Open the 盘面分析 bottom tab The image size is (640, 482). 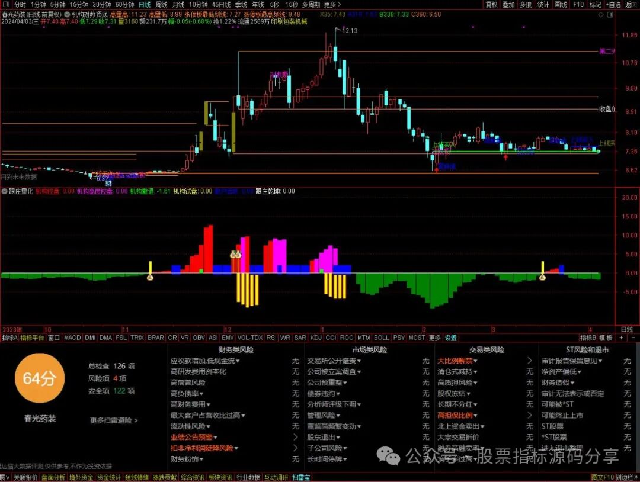pos(53,477)
